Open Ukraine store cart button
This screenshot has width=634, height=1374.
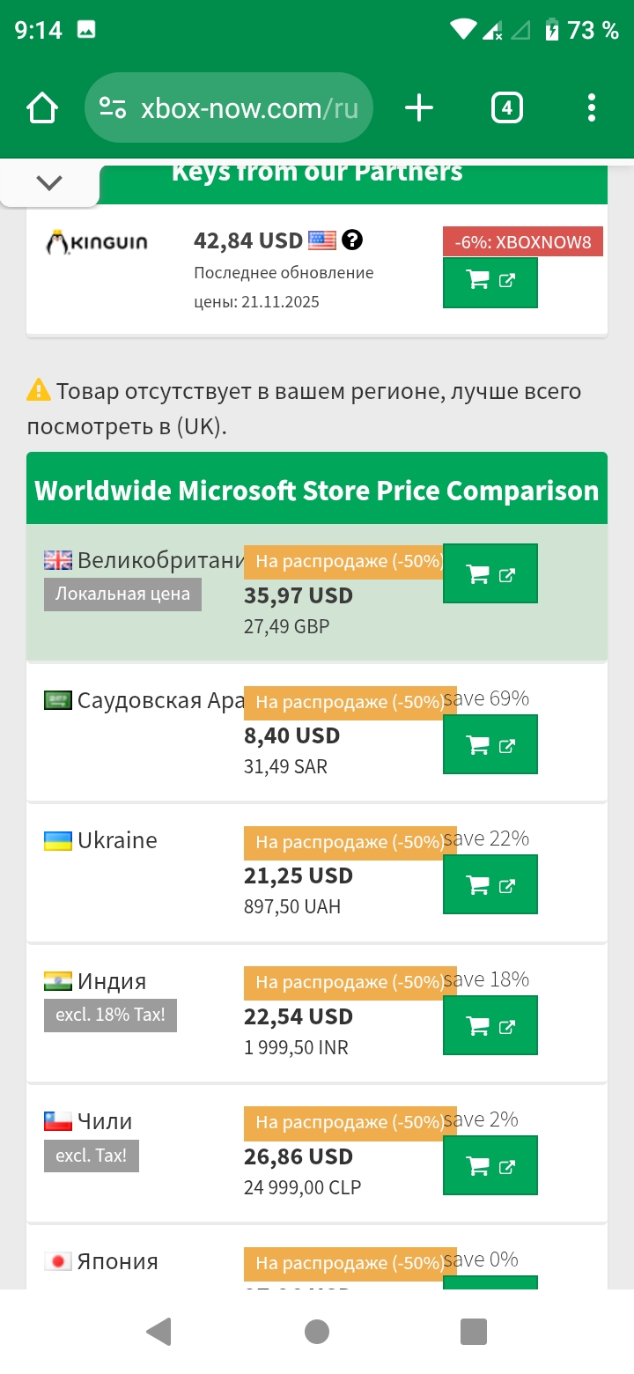pos(490,885)
